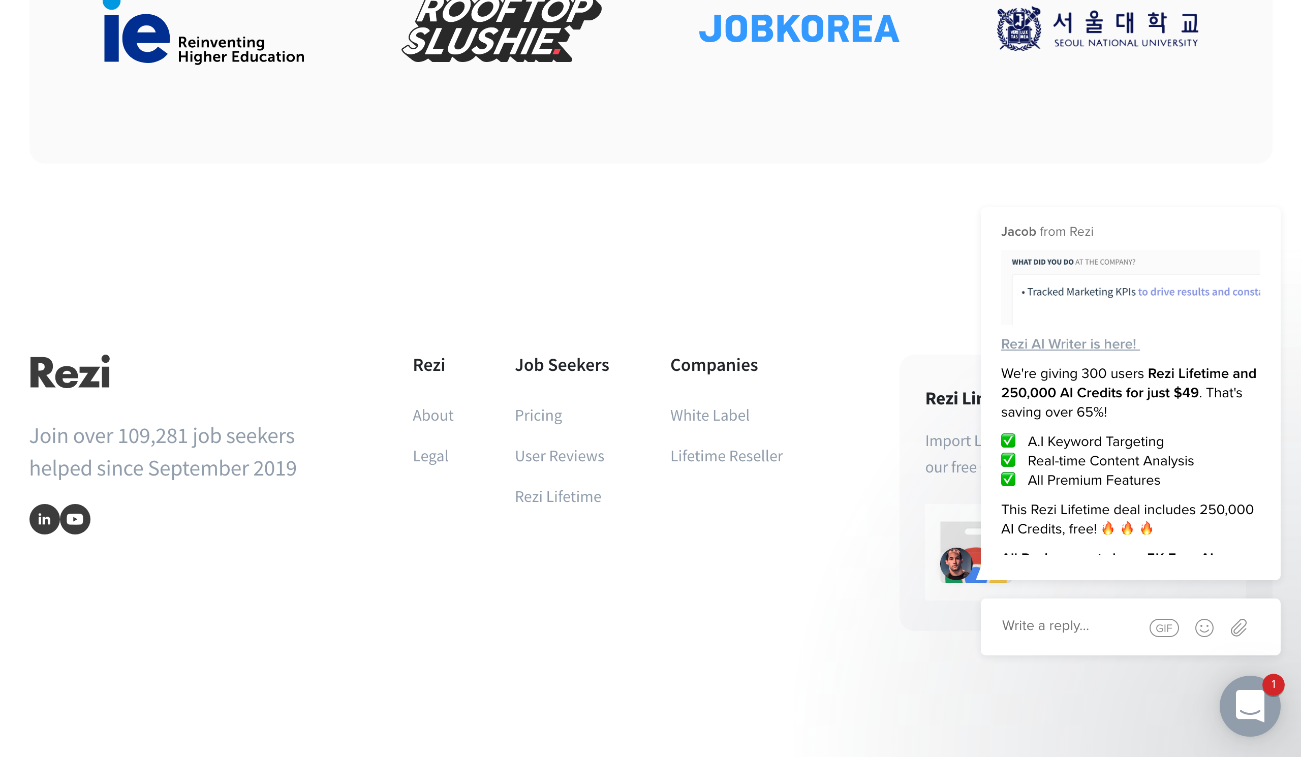Click the Rooftop Slushie logo
This screenshot has height=757, width=1301.
tap(501, 31)
